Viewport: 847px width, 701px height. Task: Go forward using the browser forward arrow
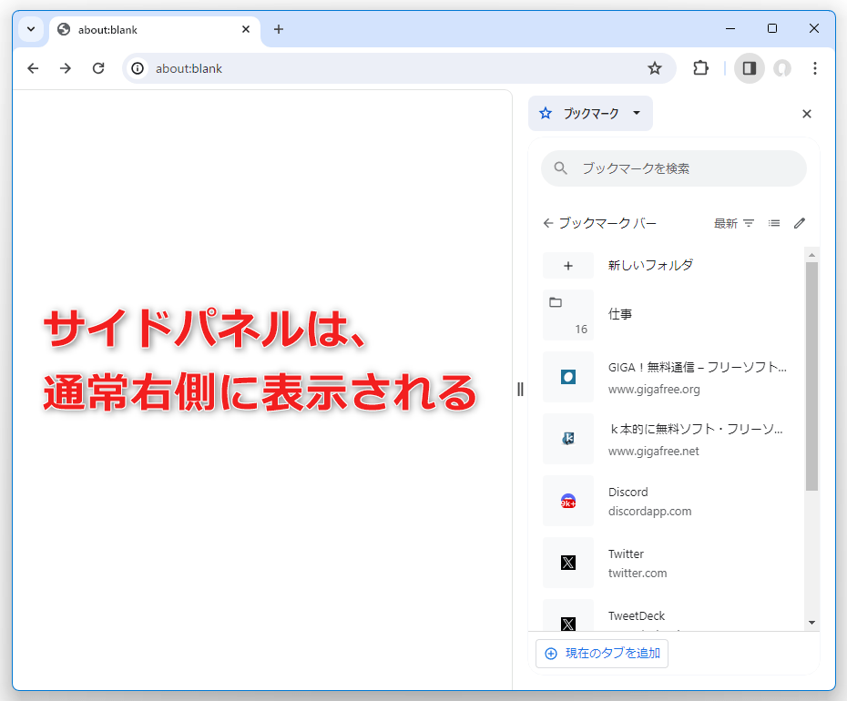coord(66,68)
